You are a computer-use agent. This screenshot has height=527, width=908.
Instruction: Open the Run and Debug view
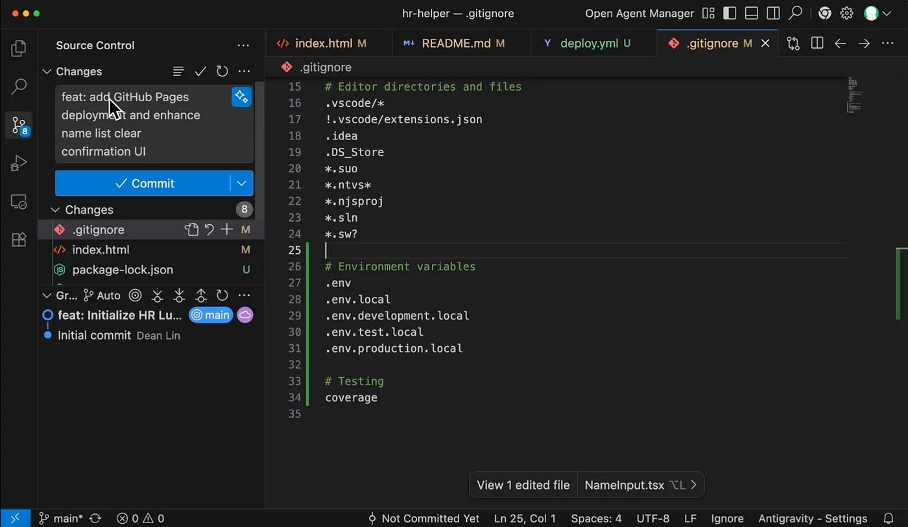point(19,163)
